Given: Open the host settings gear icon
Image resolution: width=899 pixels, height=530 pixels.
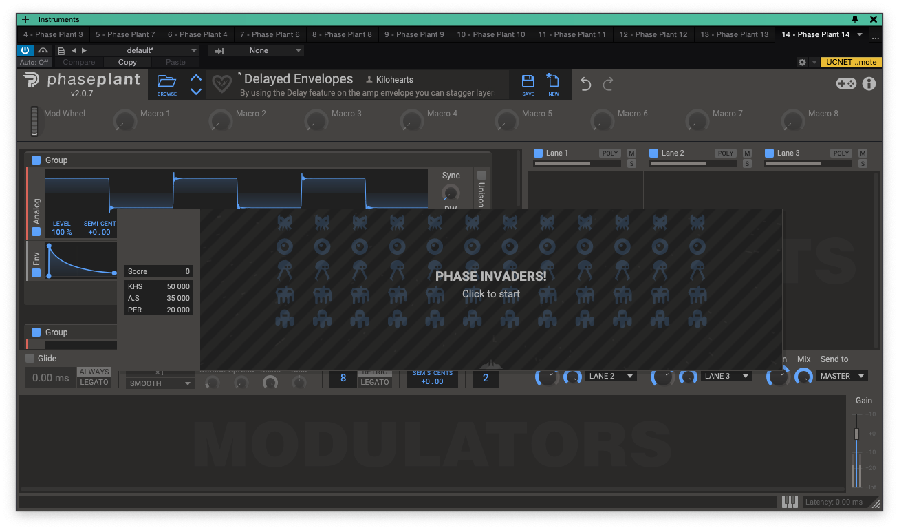Looking at the screenshot, I should (802, 62).
